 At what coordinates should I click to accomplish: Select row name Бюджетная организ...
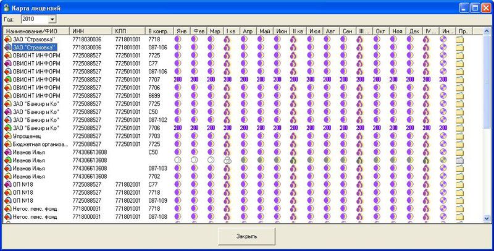[x=40, y=145]
